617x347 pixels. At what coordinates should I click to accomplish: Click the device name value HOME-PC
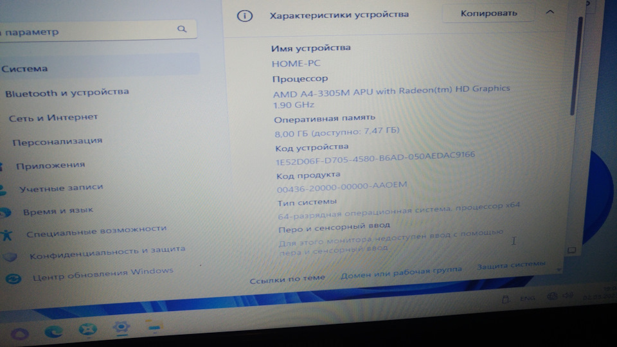tap(296, 64)
